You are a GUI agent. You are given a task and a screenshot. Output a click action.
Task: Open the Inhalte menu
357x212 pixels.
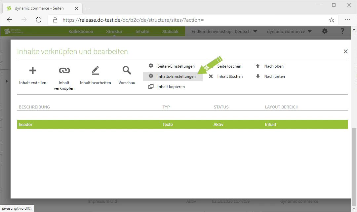(x=142, y=32)
